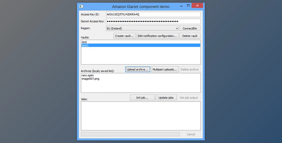Click the progress bar at the bottom
The height and width of the screenshot is (143, 282).
130,134
